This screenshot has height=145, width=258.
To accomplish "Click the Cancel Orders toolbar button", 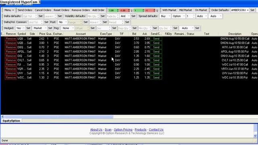I will pos(43,10).
